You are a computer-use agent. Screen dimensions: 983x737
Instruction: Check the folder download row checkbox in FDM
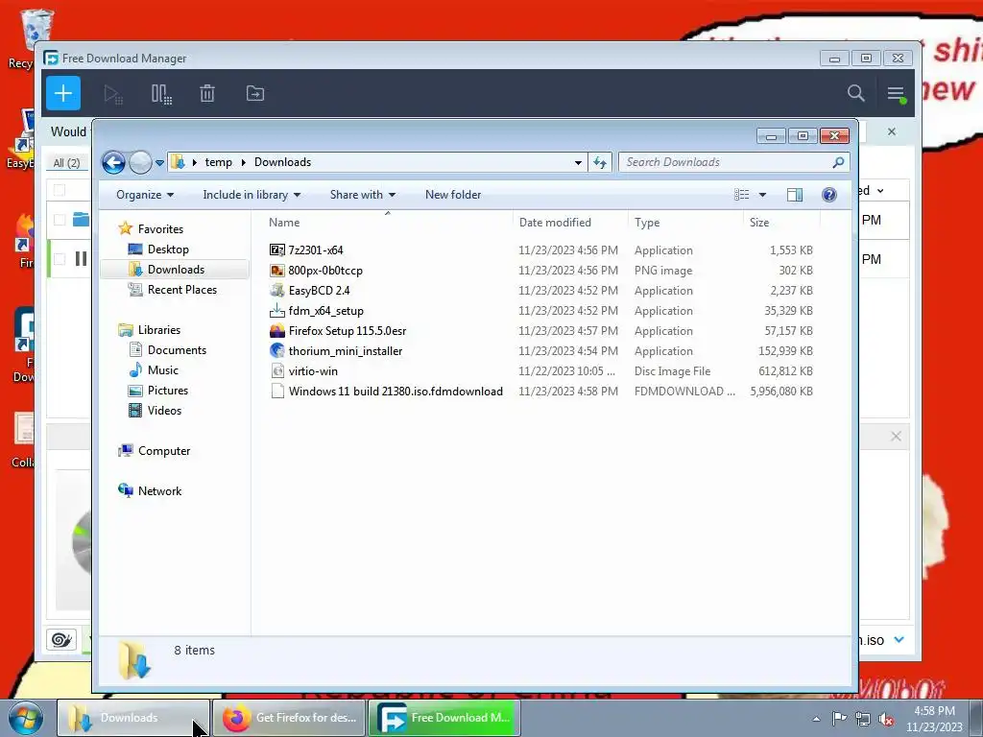tap(60, 220)
